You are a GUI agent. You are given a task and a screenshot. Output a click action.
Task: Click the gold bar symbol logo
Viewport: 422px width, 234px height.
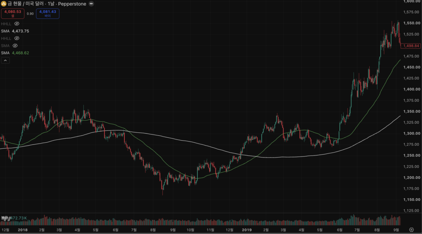click(x=3, y=4)
